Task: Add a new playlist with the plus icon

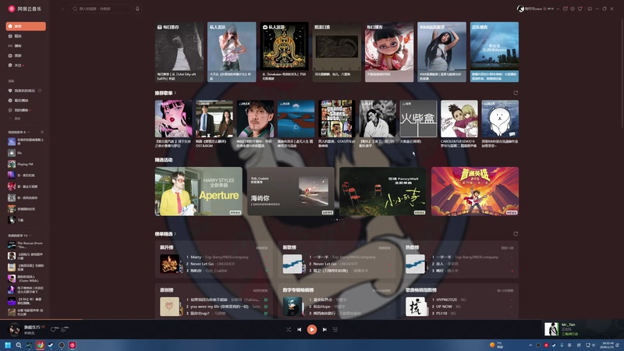Action: (42, 132)
